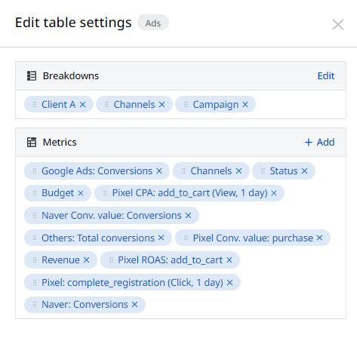Click drag handle on Budget chip
357x344 pixels.
coord(35,193)
